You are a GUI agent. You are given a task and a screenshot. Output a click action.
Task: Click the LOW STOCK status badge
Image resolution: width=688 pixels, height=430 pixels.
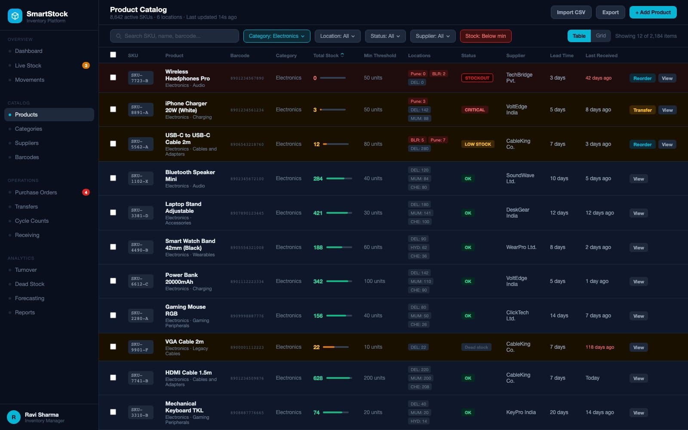coord(478,144)
